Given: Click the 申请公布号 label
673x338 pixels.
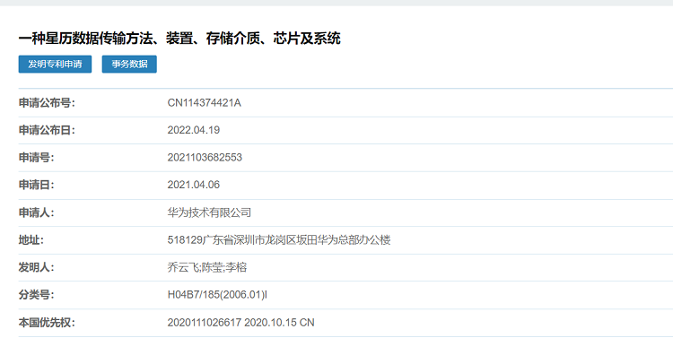Looking at the screenshot, I should point(47,103).
